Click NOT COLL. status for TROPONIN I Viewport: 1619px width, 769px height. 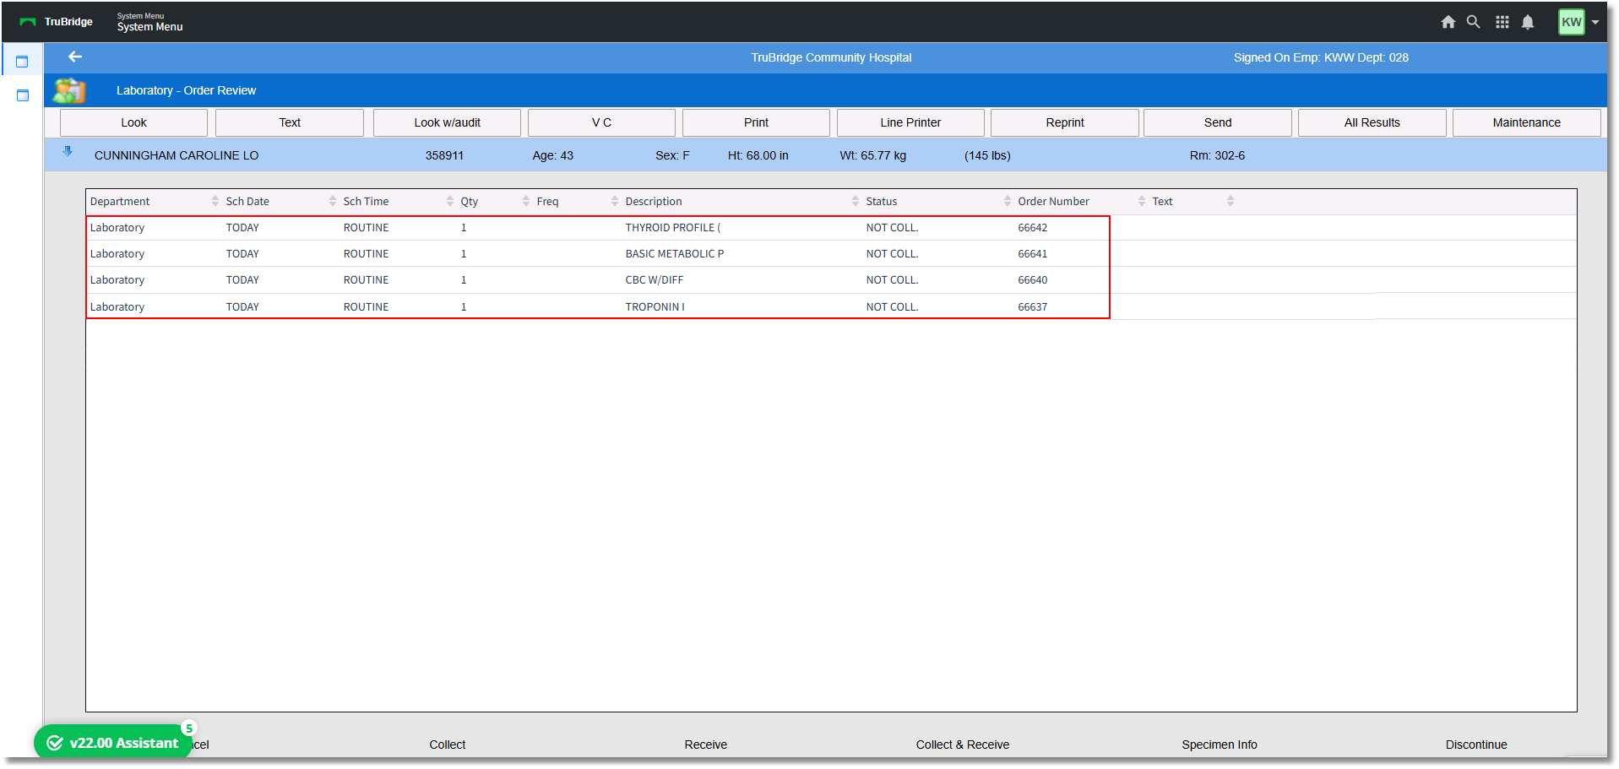(x=892, y=307)
